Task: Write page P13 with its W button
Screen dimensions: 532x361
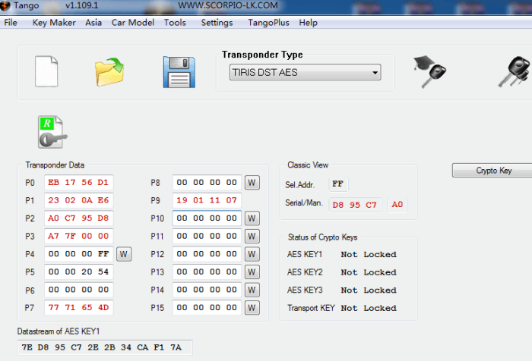Action: tap(252, 272)
